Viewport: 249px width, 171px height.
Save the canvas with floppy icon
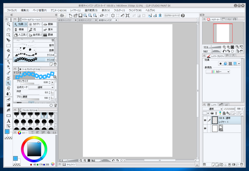pos(80,15)
